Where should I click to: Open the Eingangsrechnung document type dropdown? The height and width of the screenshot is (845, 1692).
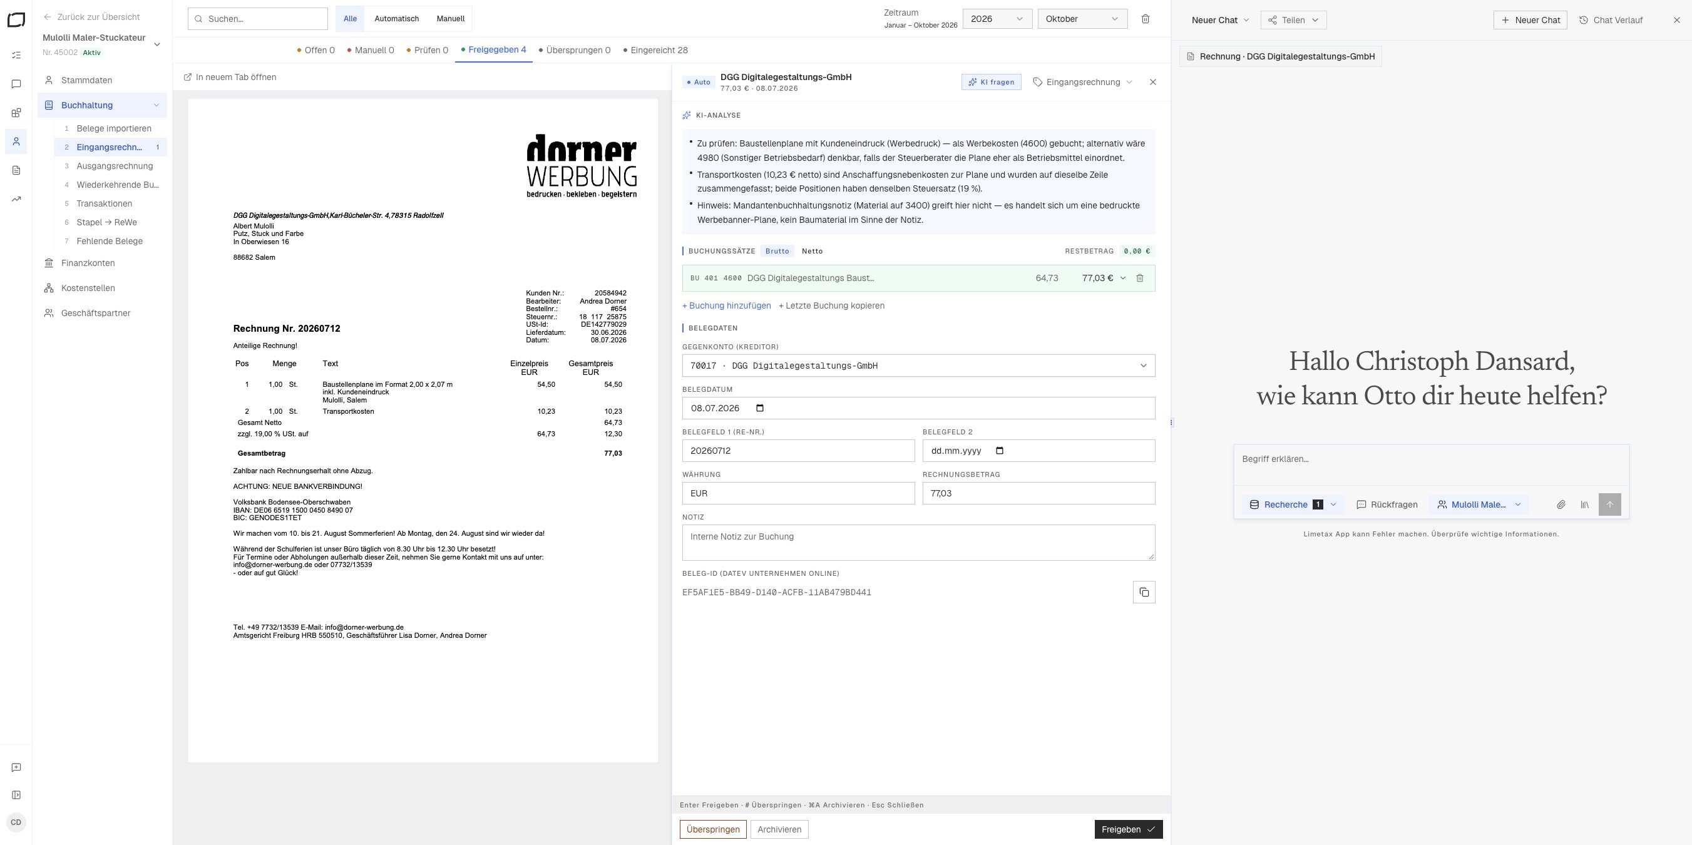1082,82
